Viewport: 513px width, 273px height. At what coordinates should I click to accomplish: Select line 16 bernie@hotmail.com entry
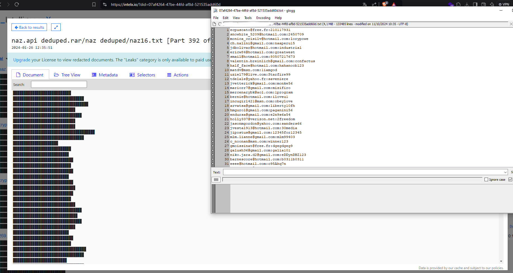click(x=259, y=97)
